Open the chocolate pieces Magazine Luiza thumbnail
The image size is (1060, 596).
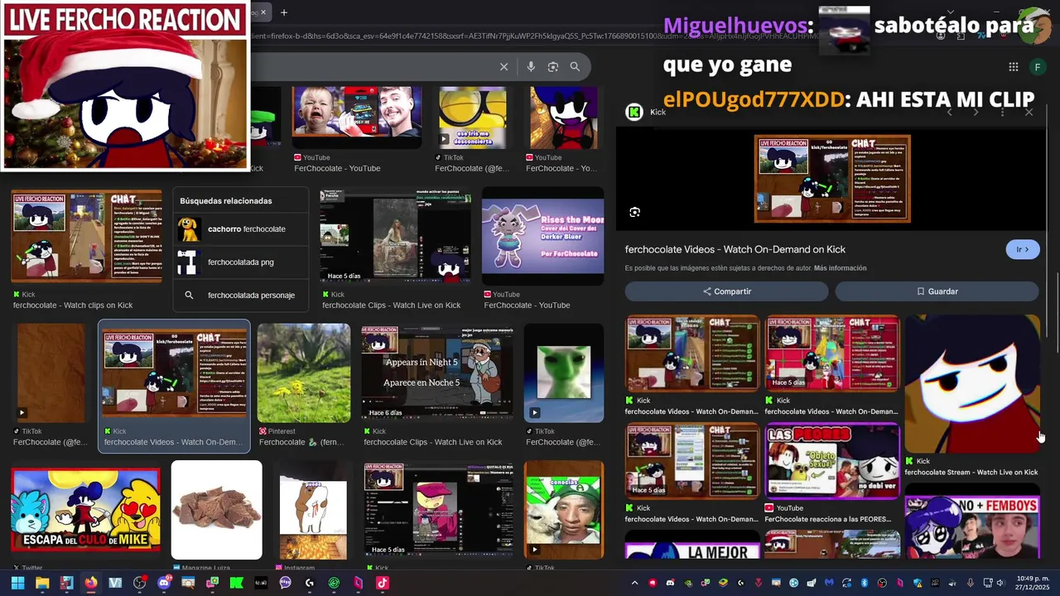[217, 511]
